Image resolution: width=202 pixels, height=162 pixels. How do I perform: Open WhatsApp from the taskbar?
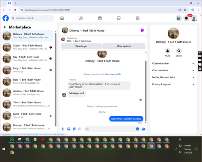coord(12,139)
